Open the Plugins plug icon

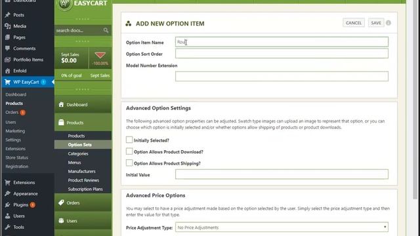coord(7,205)
